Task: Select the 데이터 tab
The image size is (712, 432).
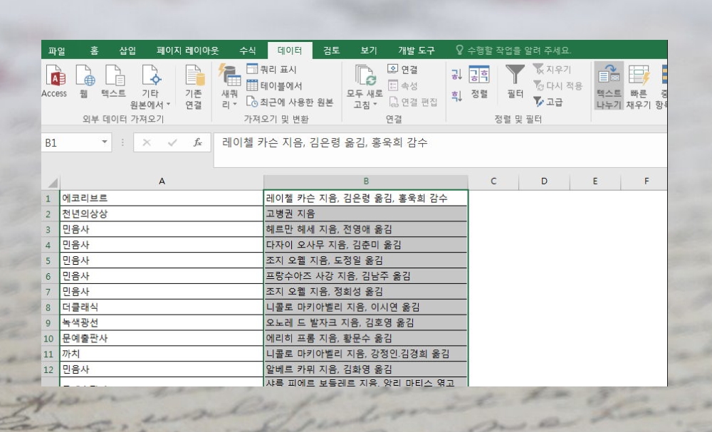Action: (290, 51)
